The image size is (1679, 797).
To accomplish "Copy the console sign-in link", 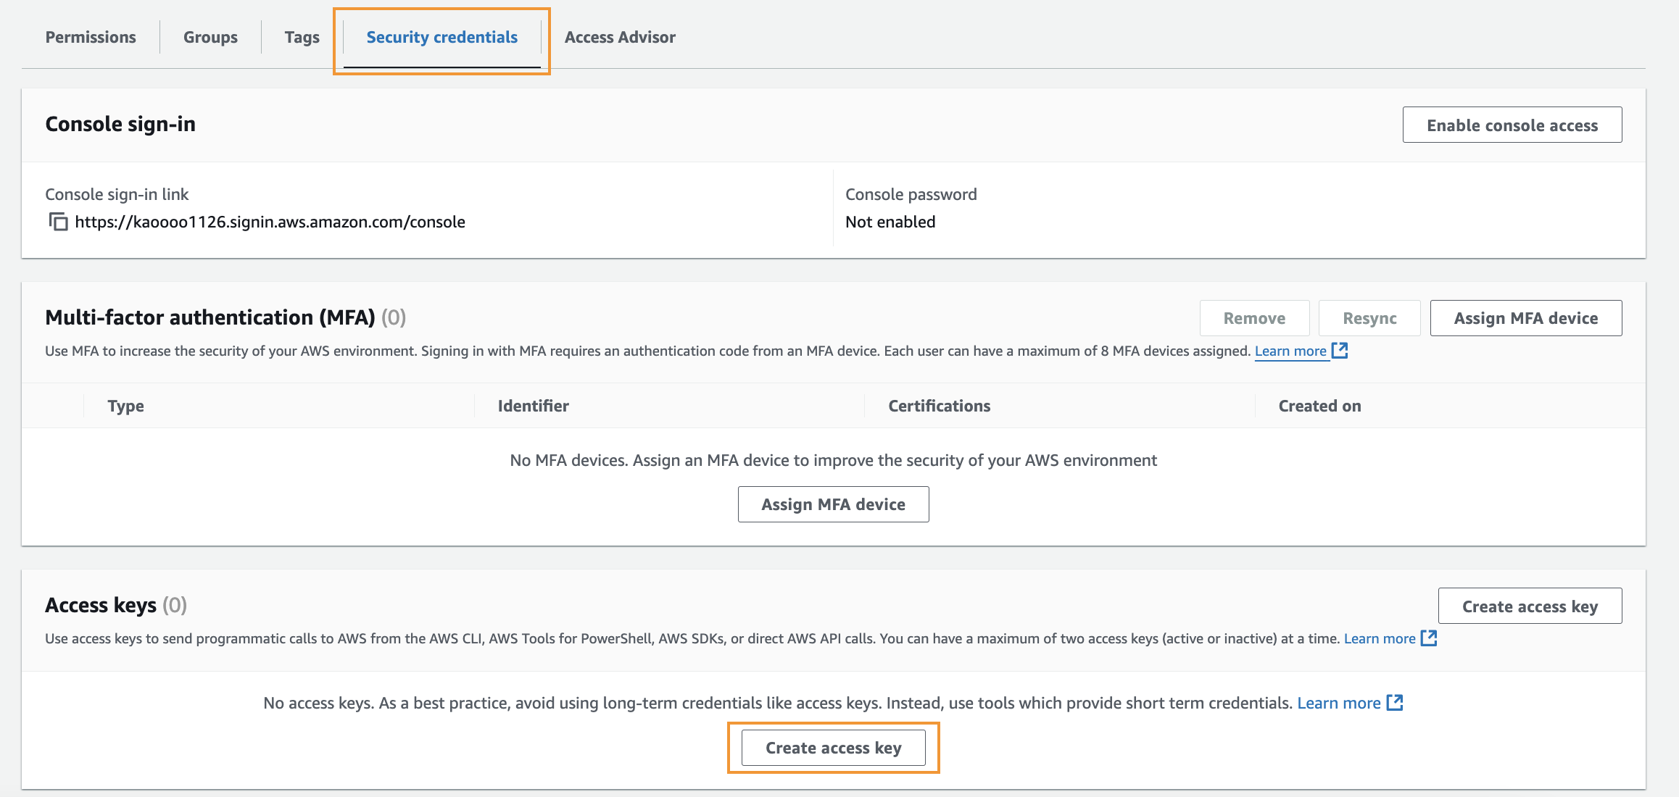I will coord(59,222).
